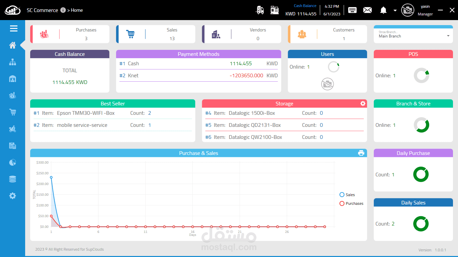
Task: Click the notifications bell icon
Action: click(383, 10)
